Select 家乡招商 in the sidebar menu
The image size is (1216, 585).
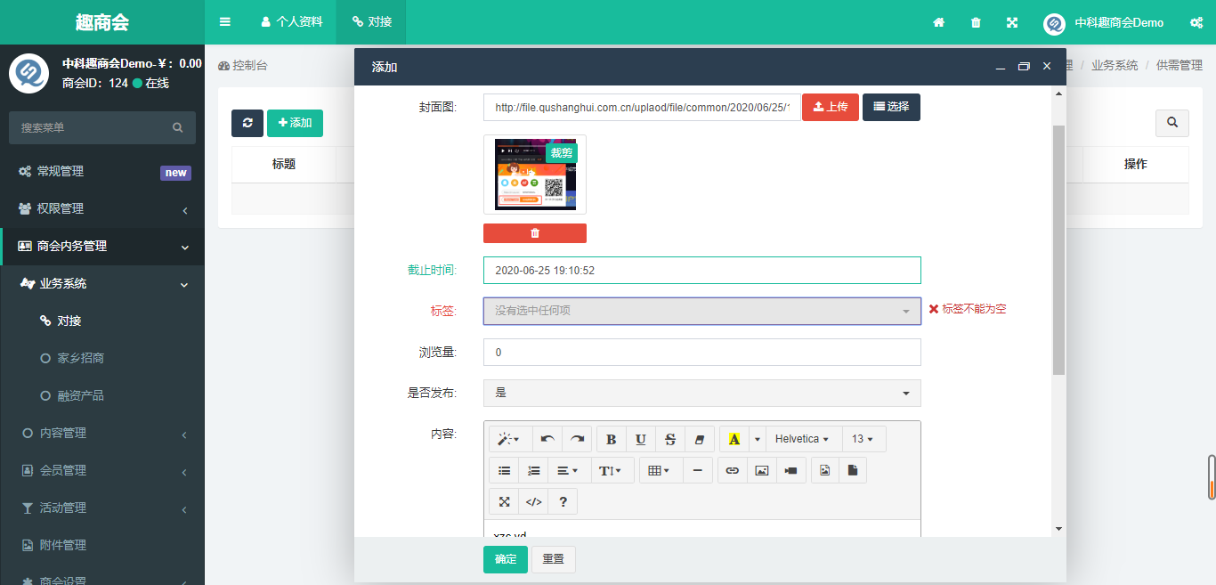click(81, 358)
